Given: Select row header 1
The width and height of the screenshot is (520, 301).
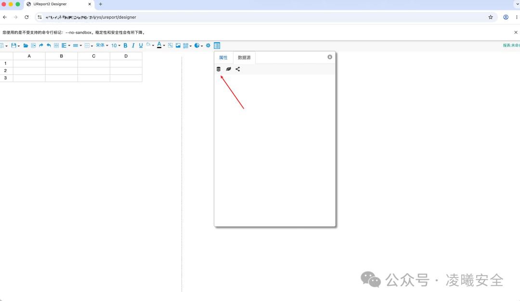Looking at the screenshot, I should tap(6, 63).
